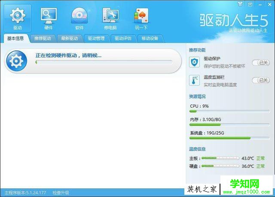Switch to the 移动设备 tab
The width and height of the screenshot is (275, 197).
pos(150,38)
